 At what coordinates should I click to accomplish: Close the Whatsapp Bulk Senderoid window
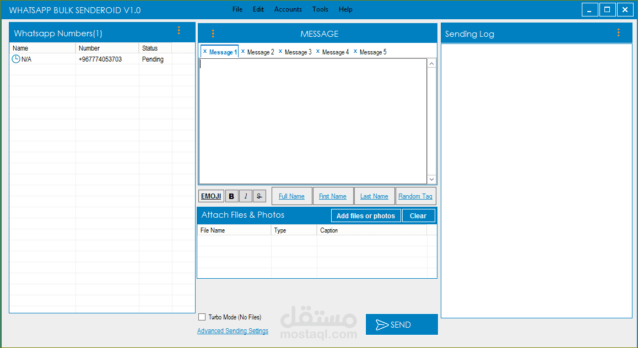[x=625, y=10]
